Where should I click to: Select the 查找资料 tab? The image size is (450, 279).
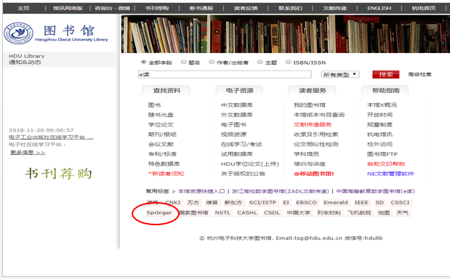click(166, 90)
